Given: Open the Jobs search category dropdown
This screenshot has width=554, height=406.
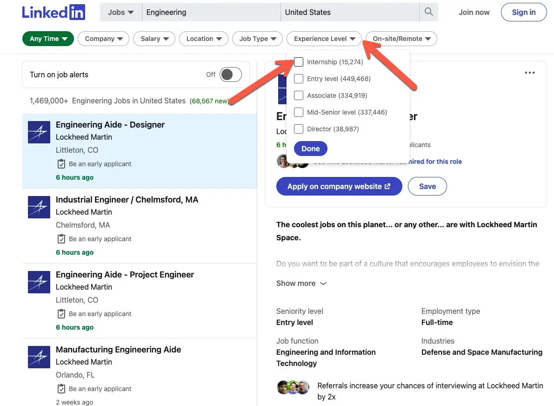Looking at the screenshot, I should 121,13.
